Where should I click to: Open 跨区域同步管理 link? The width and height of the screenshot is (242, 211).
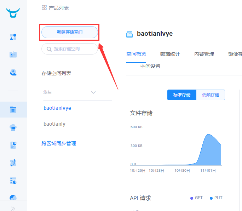59,143
